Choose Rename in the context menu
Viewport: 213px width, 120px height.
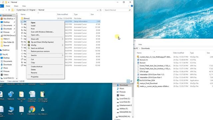pyautogui.click(x=34, y=73)
